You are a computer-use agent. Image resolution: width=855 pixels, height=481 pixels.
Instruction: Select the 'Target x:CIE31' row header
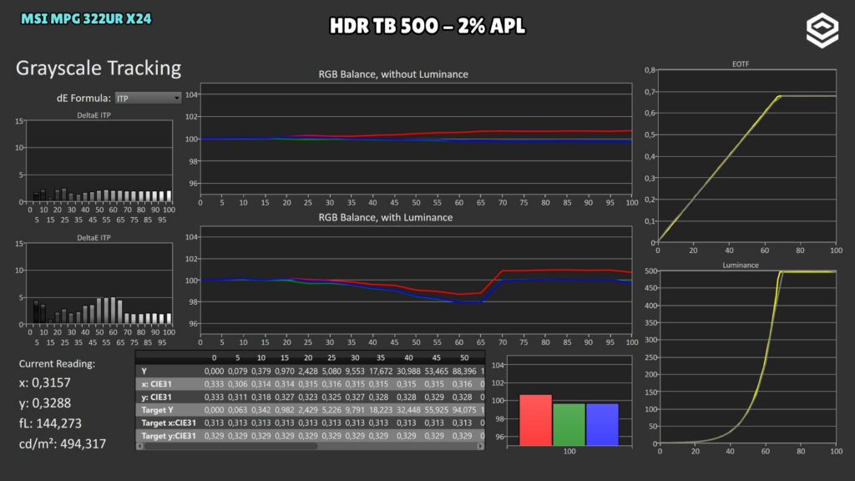(x=169, y=423)
